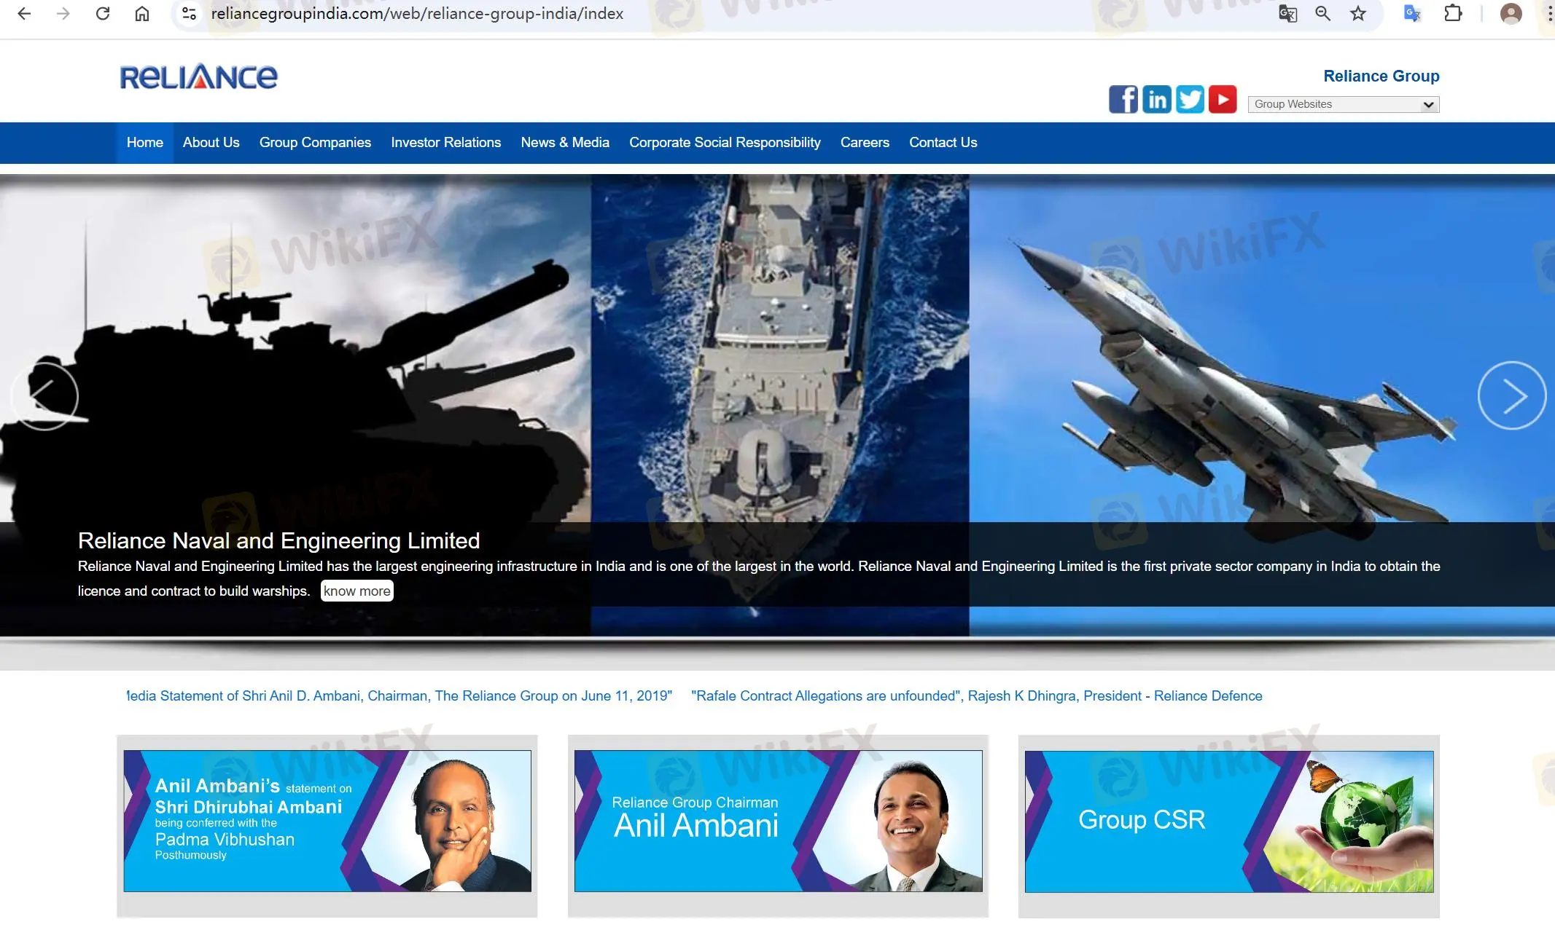The width and height of the screenshot is (1555, 938).
Task: Open the Rafale Contract Allegations news link
Action: pyautogui.click(x=976, y=695)
